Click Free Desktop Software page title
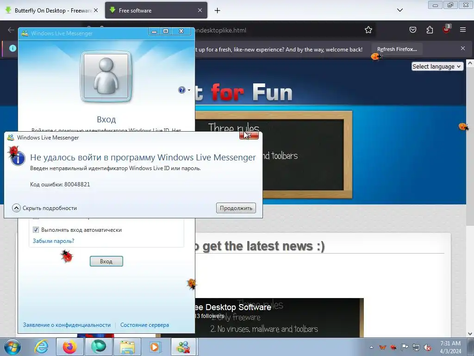This screenshot has width=474, height=356. pyautogui.click(x=233, y=307)
